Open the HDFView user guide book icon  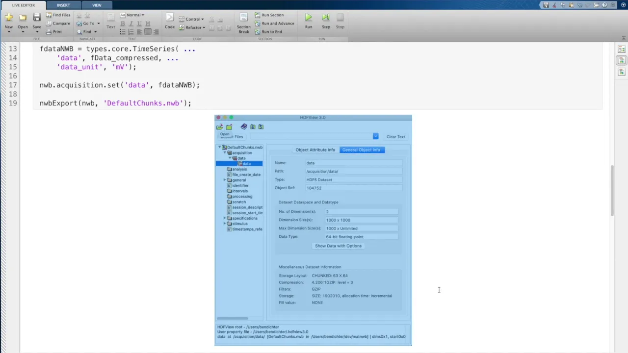(244, 126)
